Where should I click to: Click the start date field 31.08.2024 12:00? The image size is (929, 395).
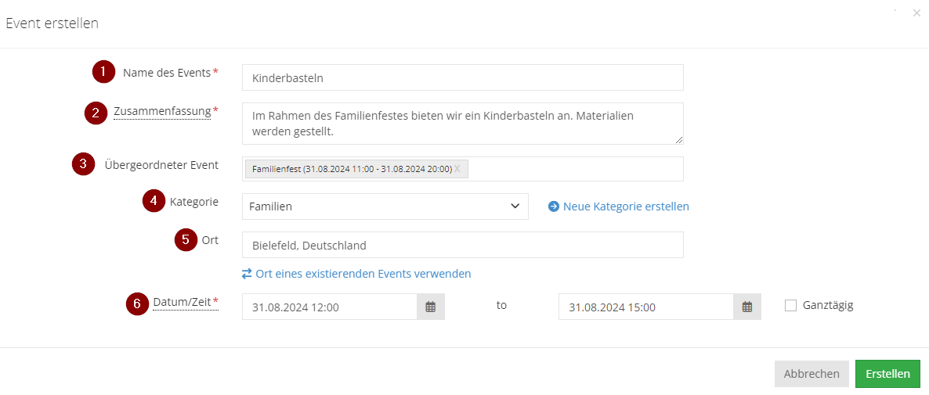click(x=330, y=307)
